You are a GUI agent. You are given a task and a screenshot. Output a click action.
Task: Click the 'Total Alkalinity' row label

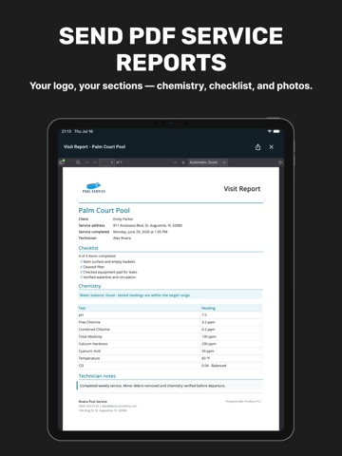tap(90, 337)
